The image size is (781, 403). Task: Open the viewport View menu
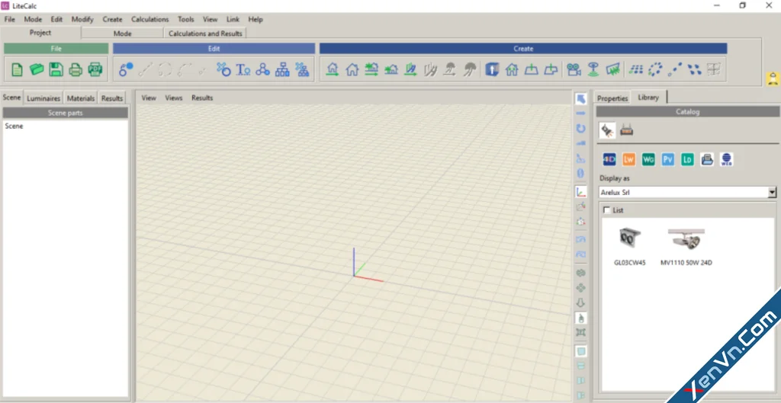pyautogui.click(x=149, y=98)
